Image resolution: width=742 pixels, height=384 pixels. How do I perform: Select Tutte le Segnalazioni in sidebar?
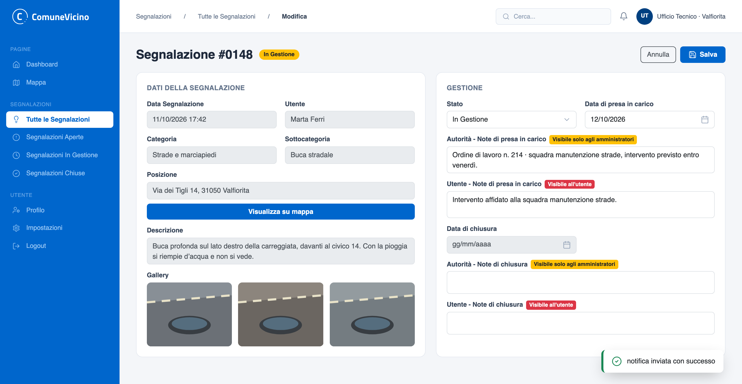(60, 119)
